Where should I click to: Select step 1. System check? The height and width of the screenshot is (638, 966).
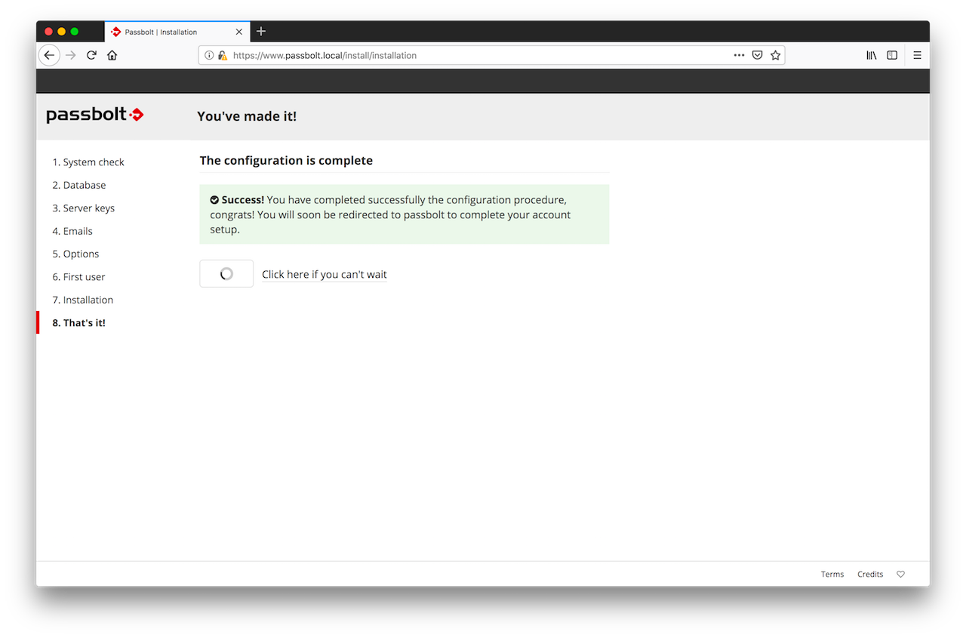tap(88, 162)
